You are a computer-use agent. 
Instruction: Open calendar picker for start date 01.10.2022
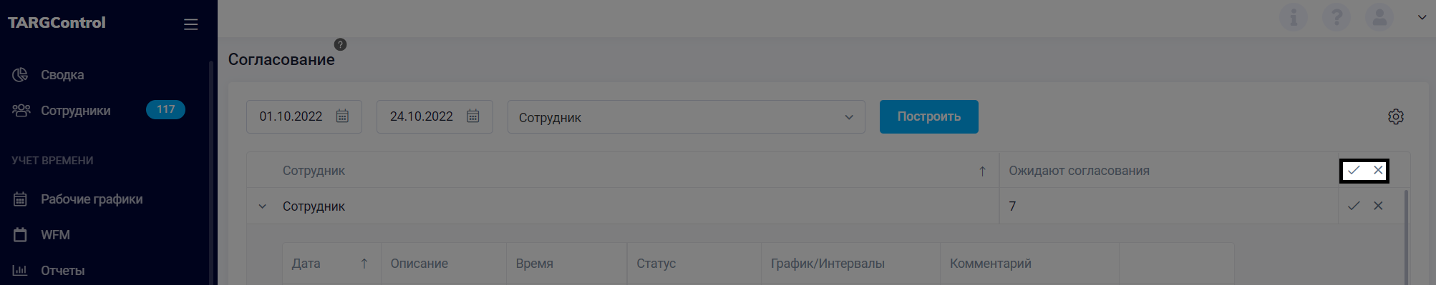(342, 116)
